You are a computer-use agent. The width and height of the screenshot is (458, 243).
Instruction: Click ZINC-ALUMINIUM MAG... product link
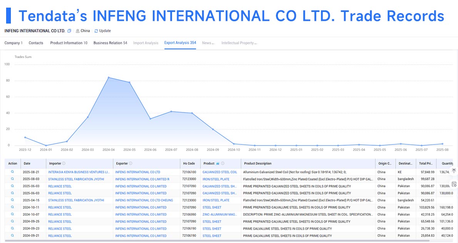tap(220, 215)
